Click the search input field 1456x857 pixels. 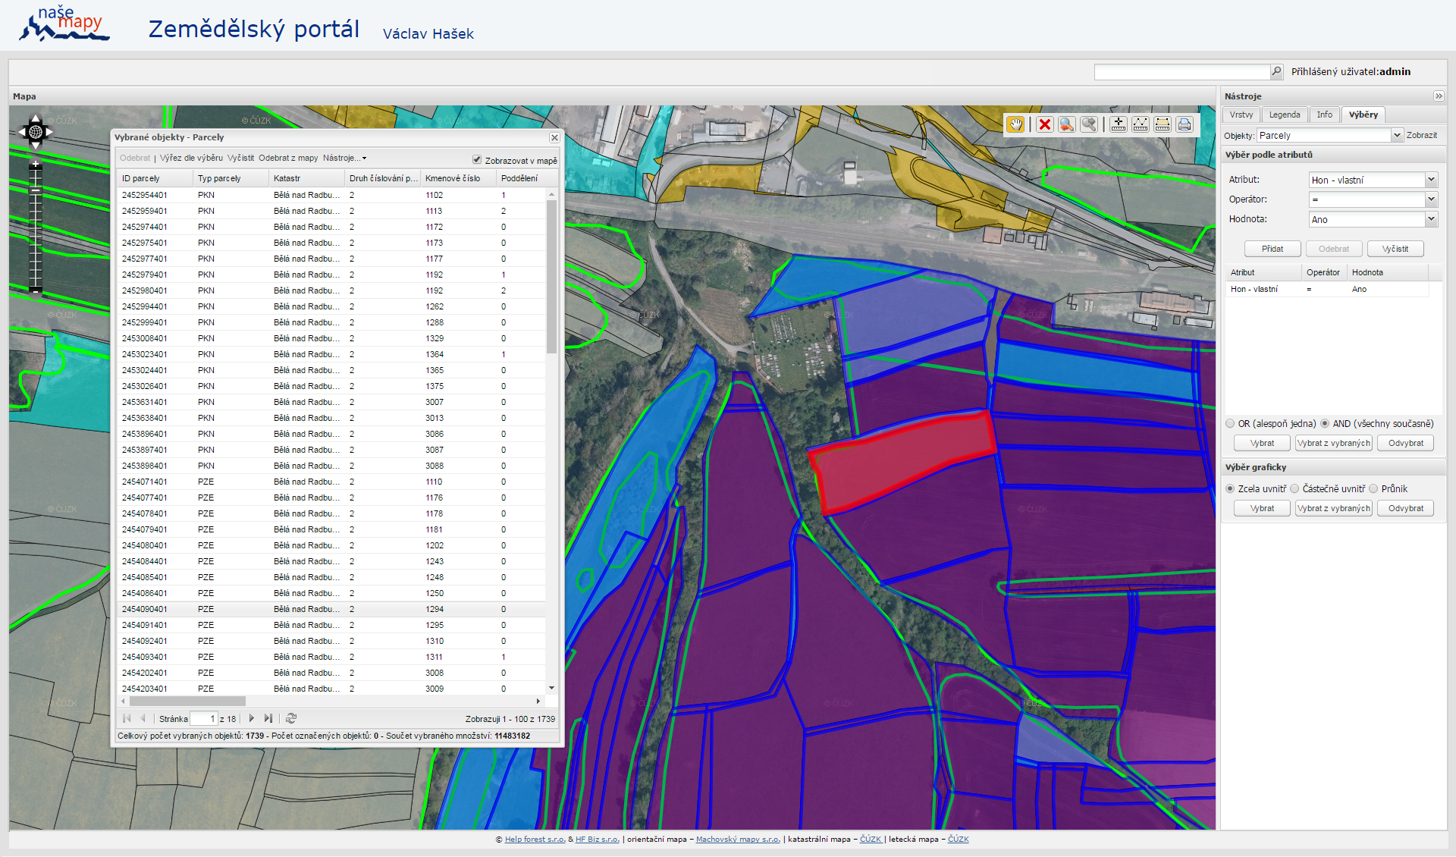[1182, 71]
